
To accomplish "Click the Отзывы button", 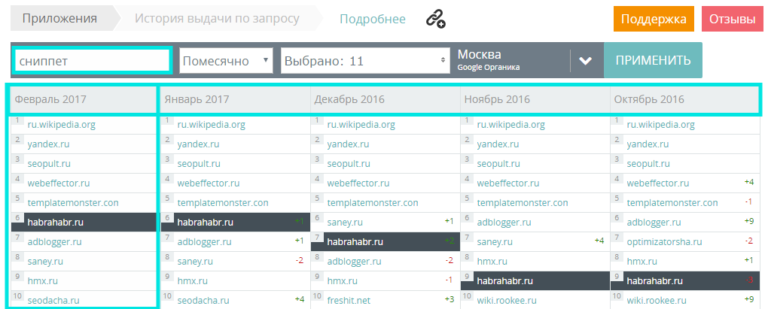I will pos(733,19).
